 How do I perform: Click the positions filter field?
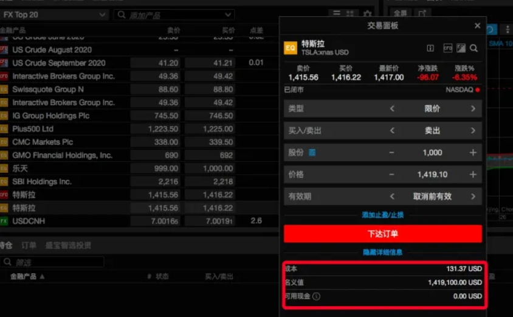coord(52,262)
